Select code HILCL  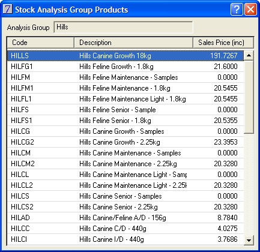pyautogui.click(x=20, y=175)
